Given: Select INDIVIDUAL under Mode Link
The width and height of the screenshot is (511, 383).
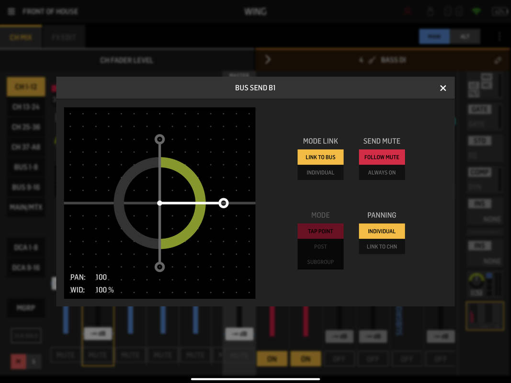Looking at the screenshot, I should 320,172.
